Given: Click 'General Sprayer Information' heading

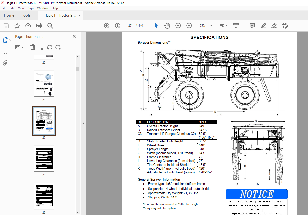Looking at the screenshot, I should pos(159,179).
